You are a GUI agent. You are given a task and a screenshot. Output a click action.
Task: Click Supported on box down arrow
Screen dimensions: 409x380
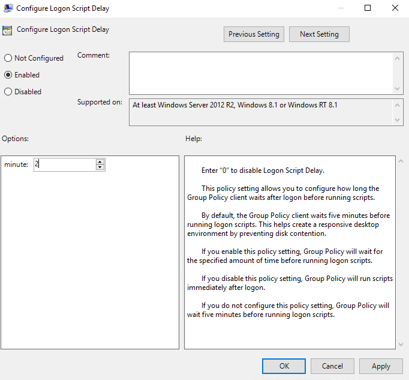[x=397, y=120]
